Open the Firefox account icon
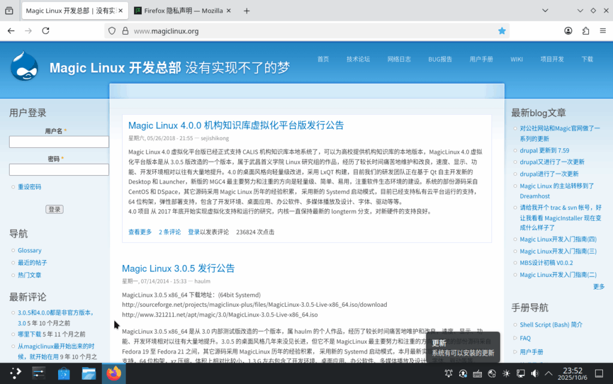The width and height of the screenshot is (613, 384). (x=568, y=31)
